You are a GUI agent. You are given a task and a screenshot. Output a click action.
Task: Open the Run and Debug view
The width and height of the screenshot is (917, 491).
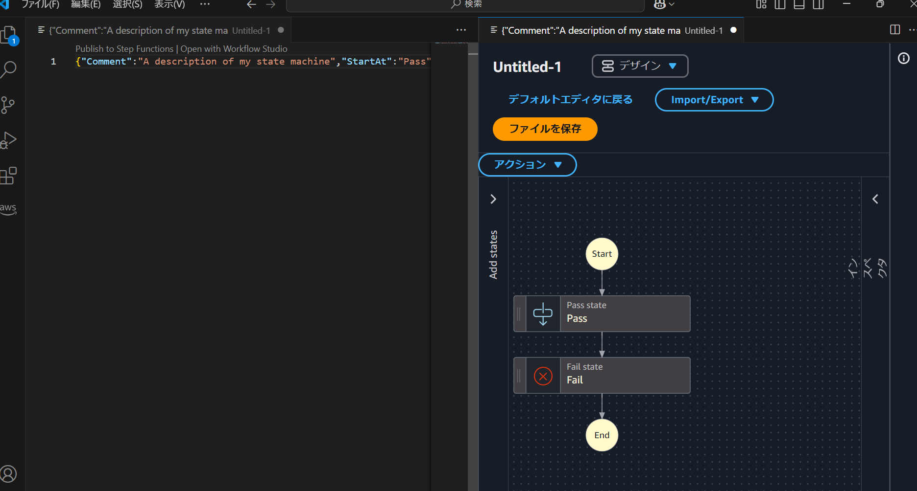pyautogui.click(x=8, y=140)
